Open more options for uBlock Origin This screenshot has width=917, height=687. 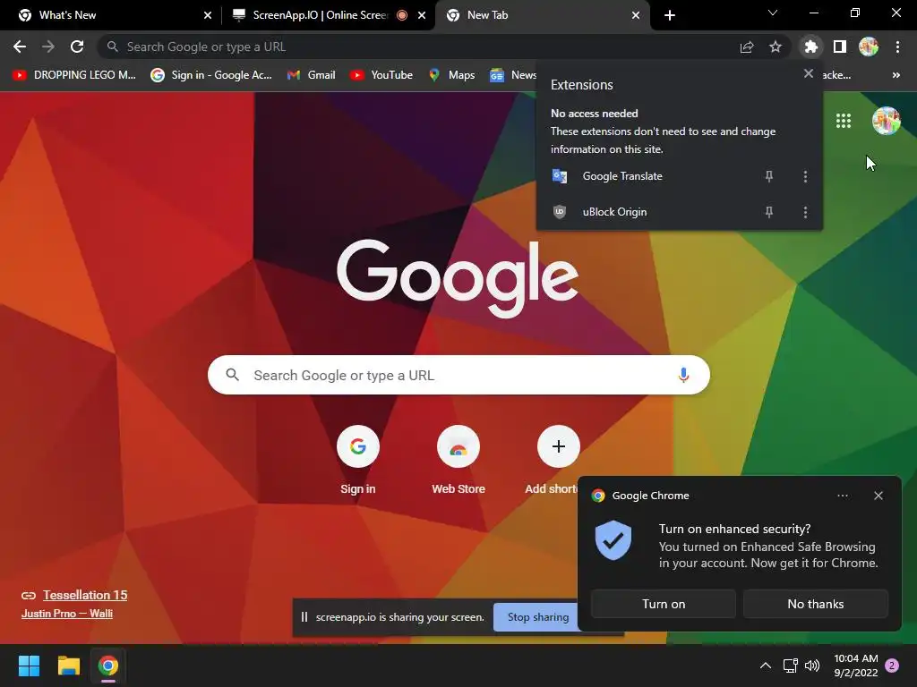(805, 212)
